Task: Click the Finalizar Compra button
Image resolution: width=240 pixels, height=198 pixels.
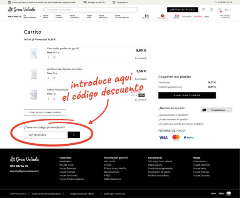Action: [x=187, y=95]
